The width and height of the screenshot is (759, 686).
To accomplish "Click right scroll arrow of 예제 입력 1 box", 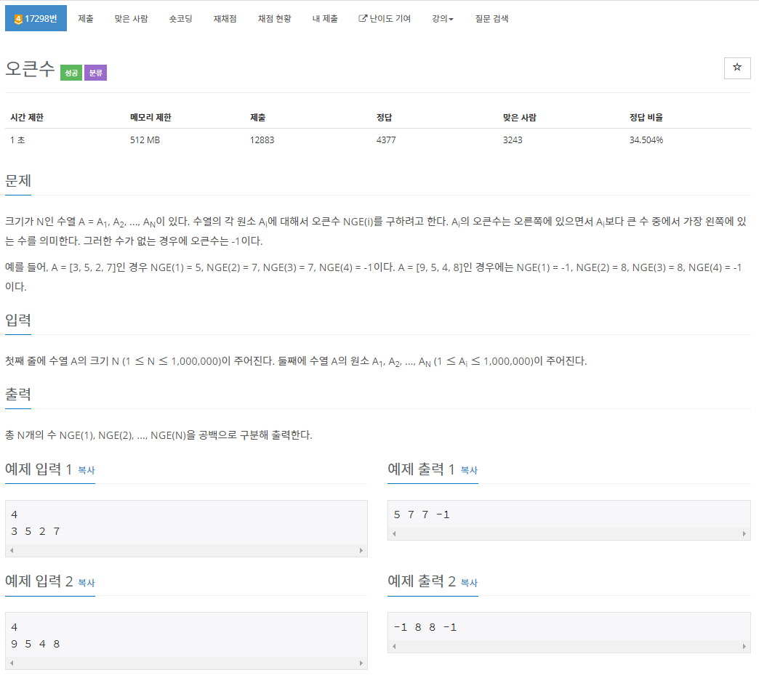I will (361, 551).
